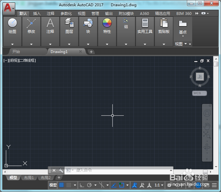The height and width of the screenshot is (192, 221).
Task: Expand the 图层 panel dropdown arrow
Action: [69, 44]
